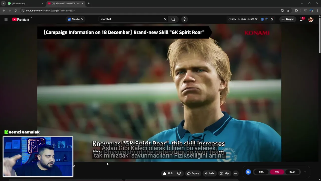This screenshot has height=181, width=321.
Task: Open the site information icon in address bar
Action: tap(23, 11)
